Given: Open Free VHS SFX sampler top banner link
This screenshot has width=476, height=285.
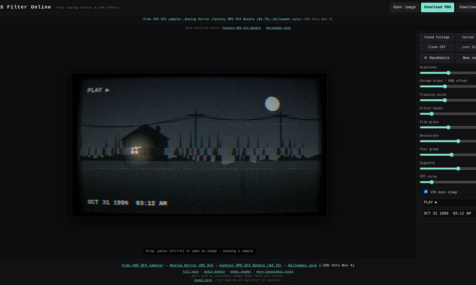Looking at the screenshot, I should [x=162, y=19].
